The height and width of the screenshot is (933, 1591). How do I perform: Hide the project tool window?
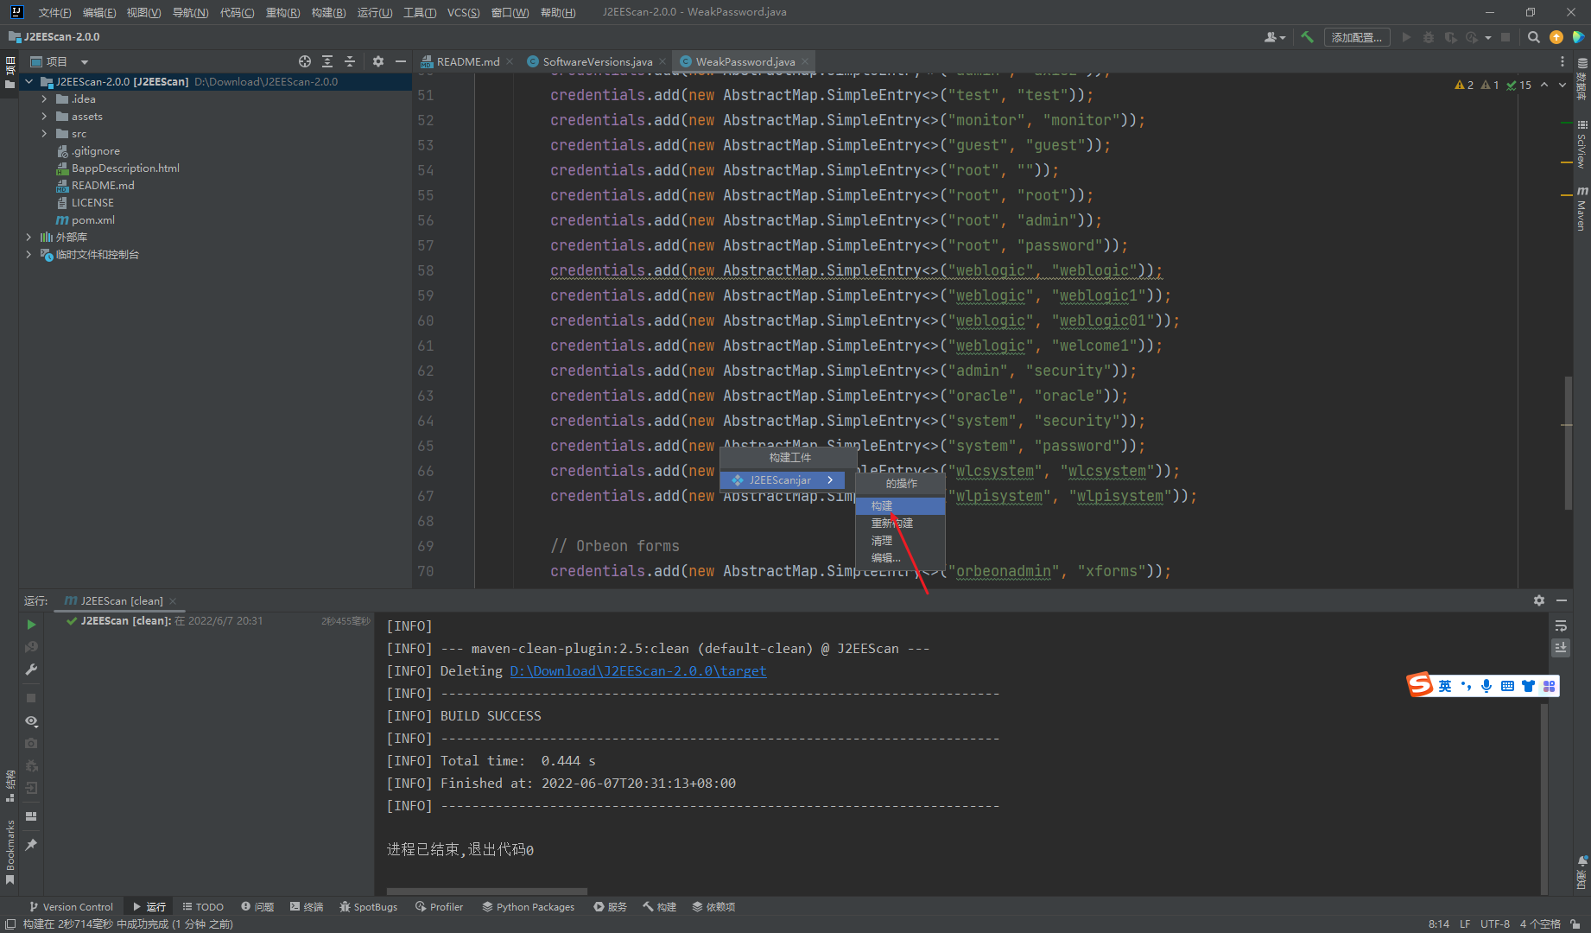tap(401, 61)
